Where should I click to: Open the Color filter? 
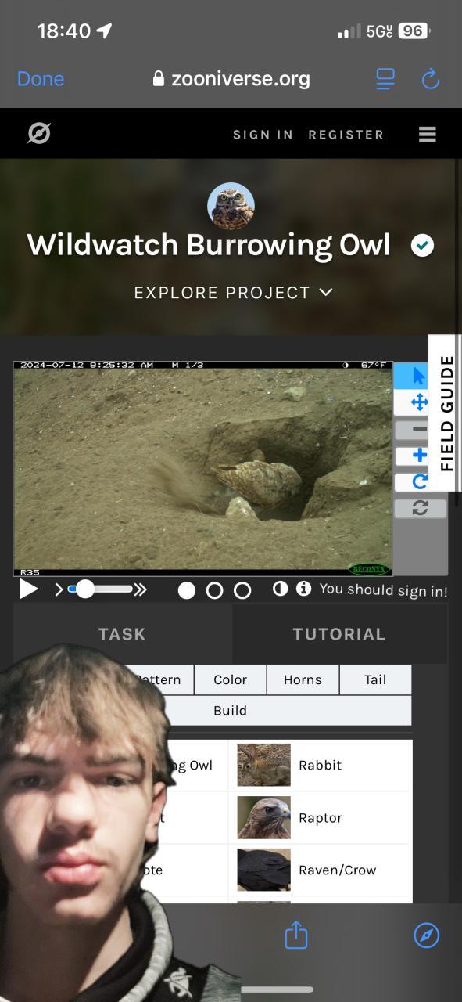pyautogui.click(x=230, y=679)
